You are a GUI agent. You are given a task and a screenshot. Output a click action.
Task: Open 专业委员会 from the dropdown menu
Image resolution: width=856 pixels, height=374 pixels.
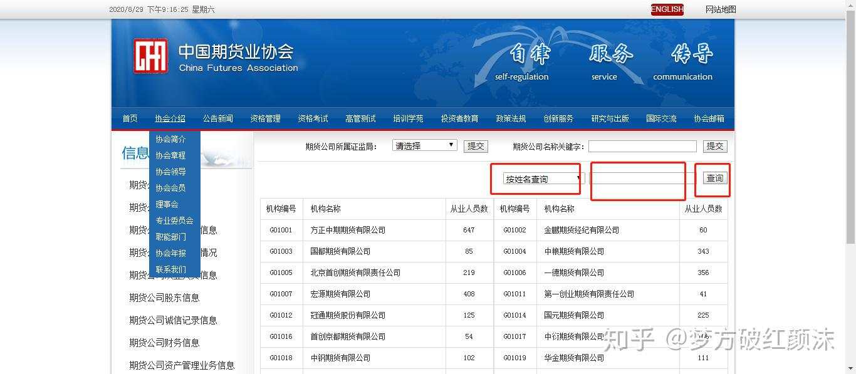coord(175,221)
